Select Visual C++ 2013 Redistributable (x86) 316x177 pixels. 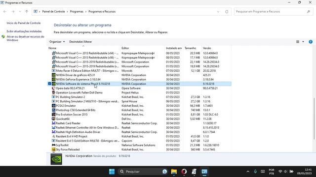(139, 58)
